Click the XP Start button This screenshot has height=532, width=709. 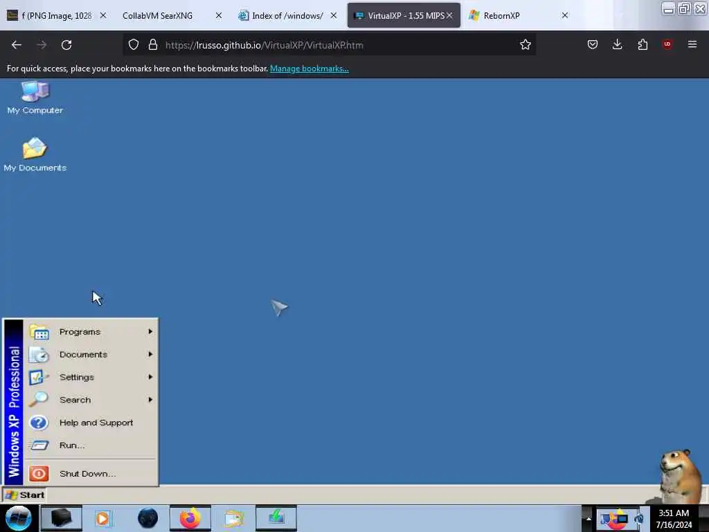[25, 495]
